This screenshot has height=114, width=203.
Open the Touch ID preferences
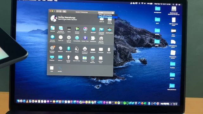(x=61, y=38)
